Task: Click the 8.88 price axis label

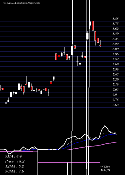Action: pyautogui.click(x=115, y=19)
